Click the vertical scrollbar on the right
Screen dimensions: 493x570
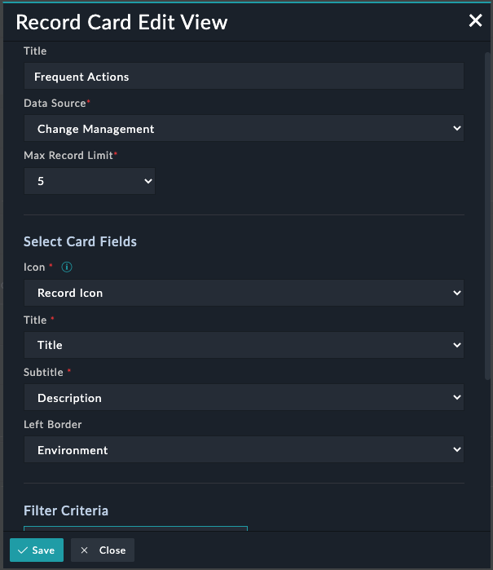(x=488, y=204)
